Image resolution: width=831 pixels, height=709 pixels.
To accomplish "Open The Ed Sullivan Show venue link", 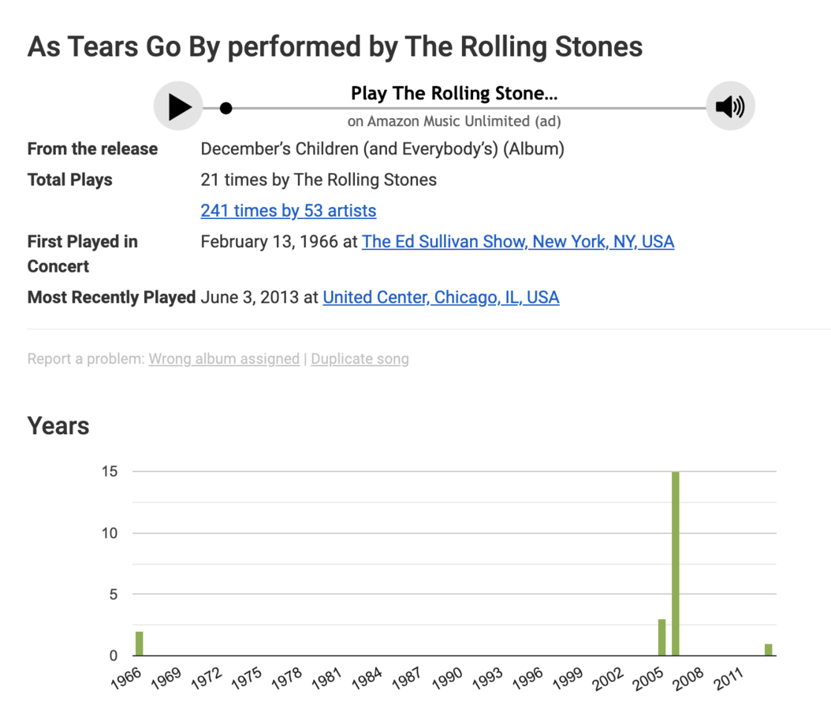I will (517, 241).
